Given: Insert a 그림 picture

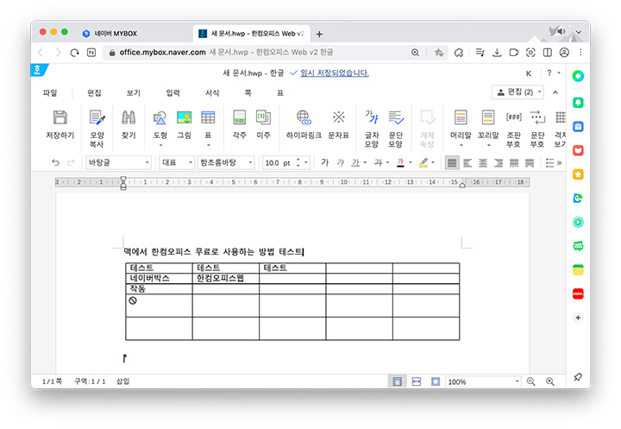Looking at the screenshot, I should tap(185, 124).
